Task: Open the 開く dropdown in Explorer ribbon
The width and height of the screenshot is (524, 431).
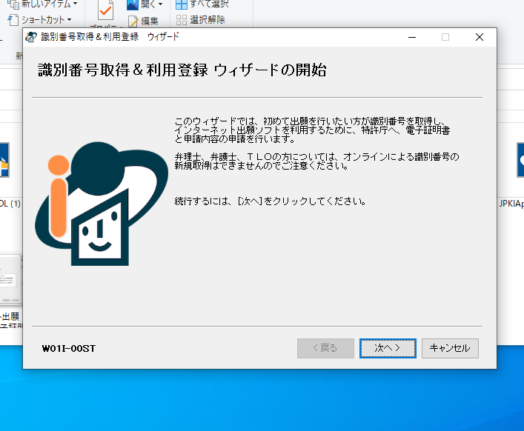Action: 145,4
